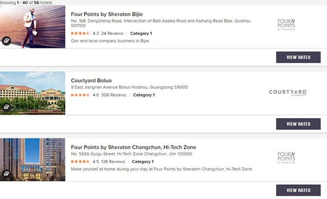This screenshot has width=327, height=199.
Task: Click the Changchun hotel tower thumbnail
Action: click(32, 160)
